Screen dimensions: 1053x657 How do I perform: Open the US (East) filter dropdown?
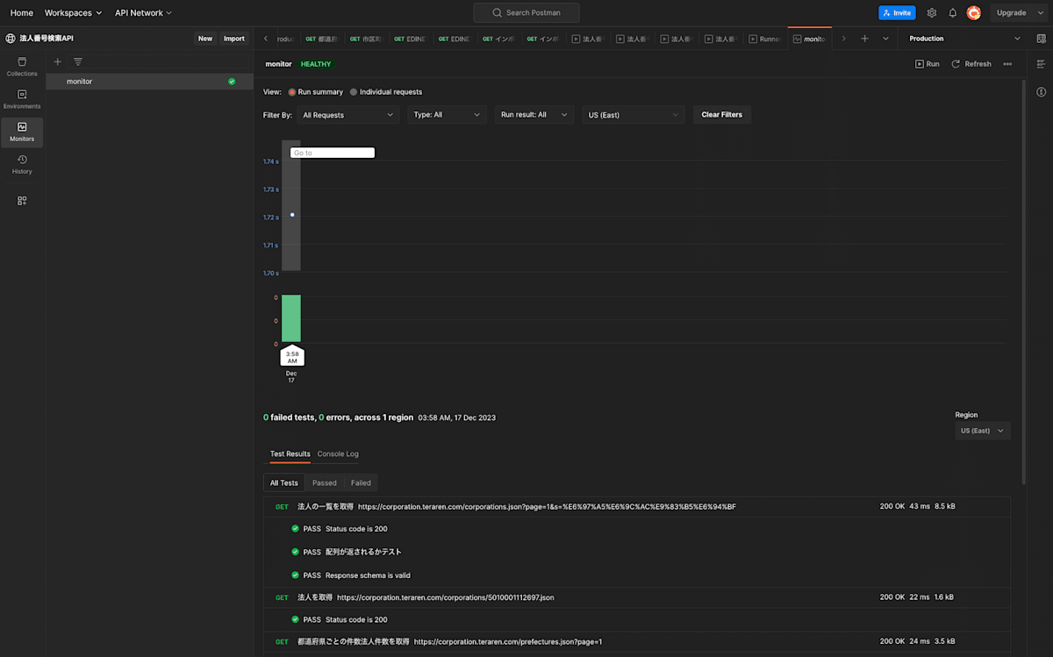tap(634, 115)
